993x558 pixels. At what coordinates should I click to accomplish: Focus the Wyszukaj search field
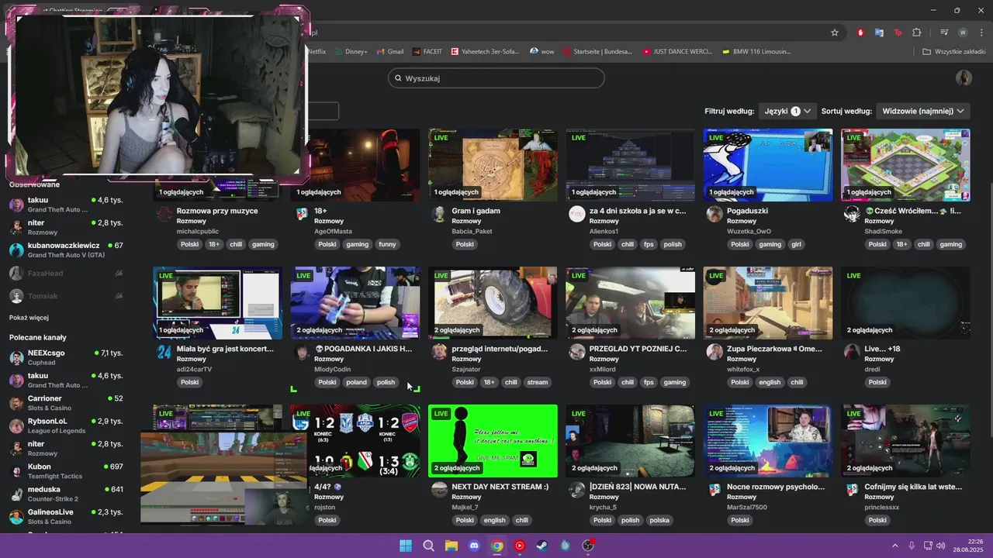click(496, 78)
